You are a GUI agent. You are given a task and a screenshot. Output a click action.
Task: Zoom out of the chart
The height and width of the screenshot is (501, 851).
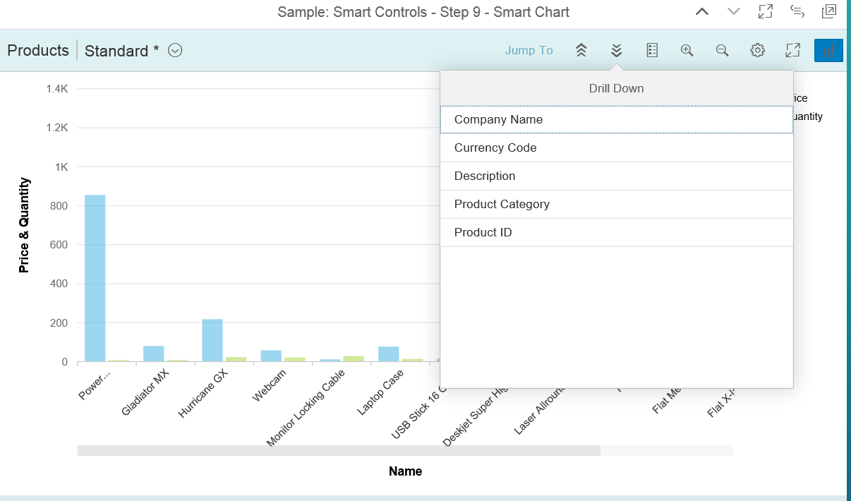722,50
